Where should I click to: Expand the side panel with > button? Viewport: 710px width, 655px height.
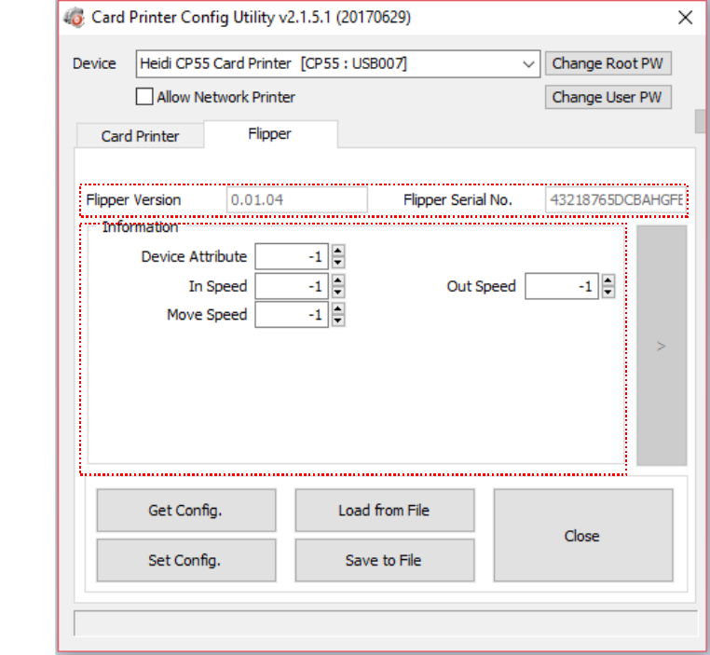pyautogui.click(x=662, y=346)
